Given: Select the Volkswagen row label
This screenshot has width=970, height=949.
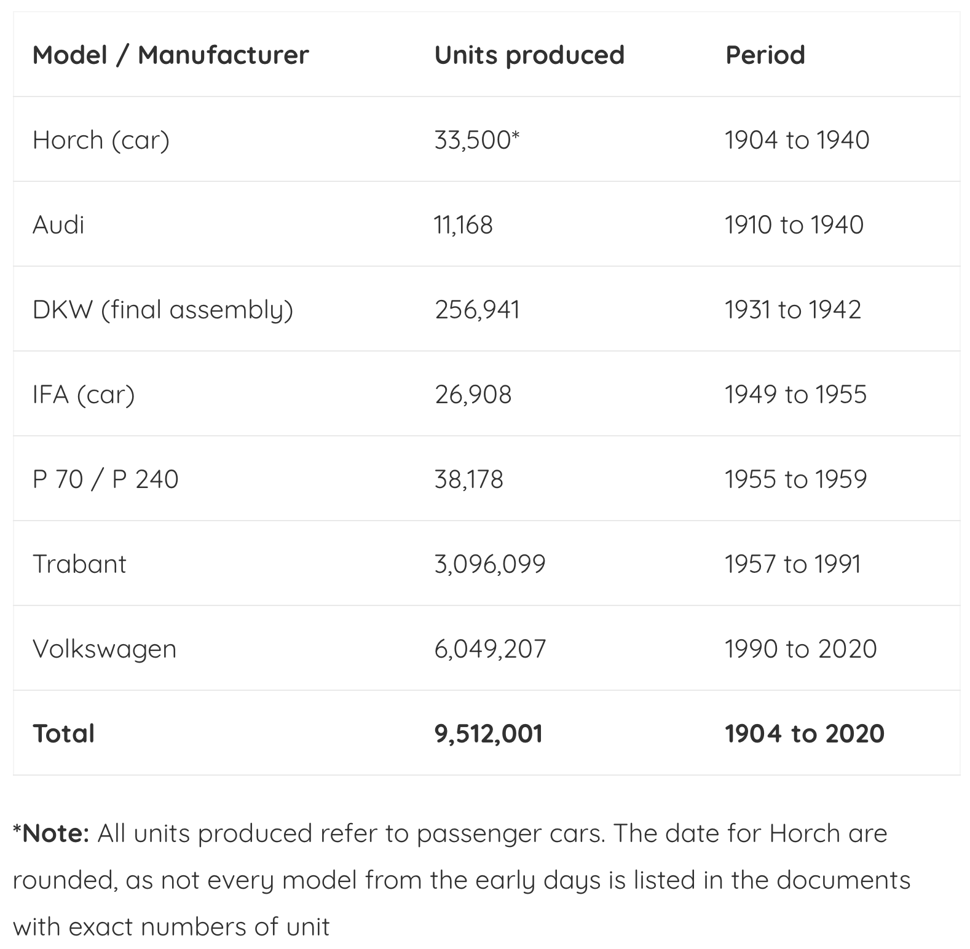Looking at the screenshot, I should click(x=104, y=649).
